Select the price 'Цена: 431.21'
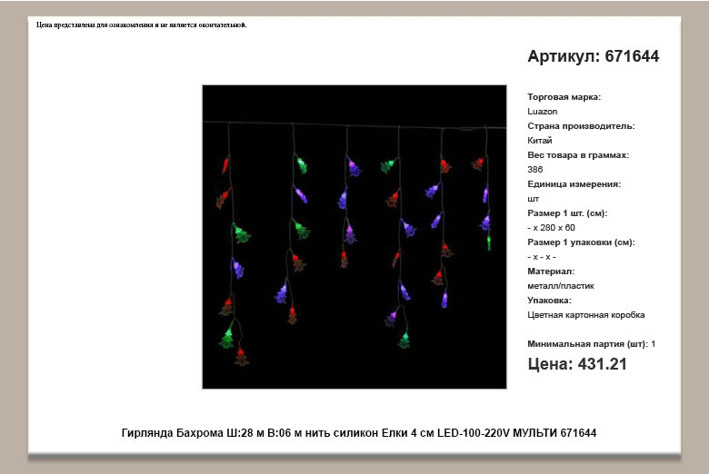 (577, 364)
